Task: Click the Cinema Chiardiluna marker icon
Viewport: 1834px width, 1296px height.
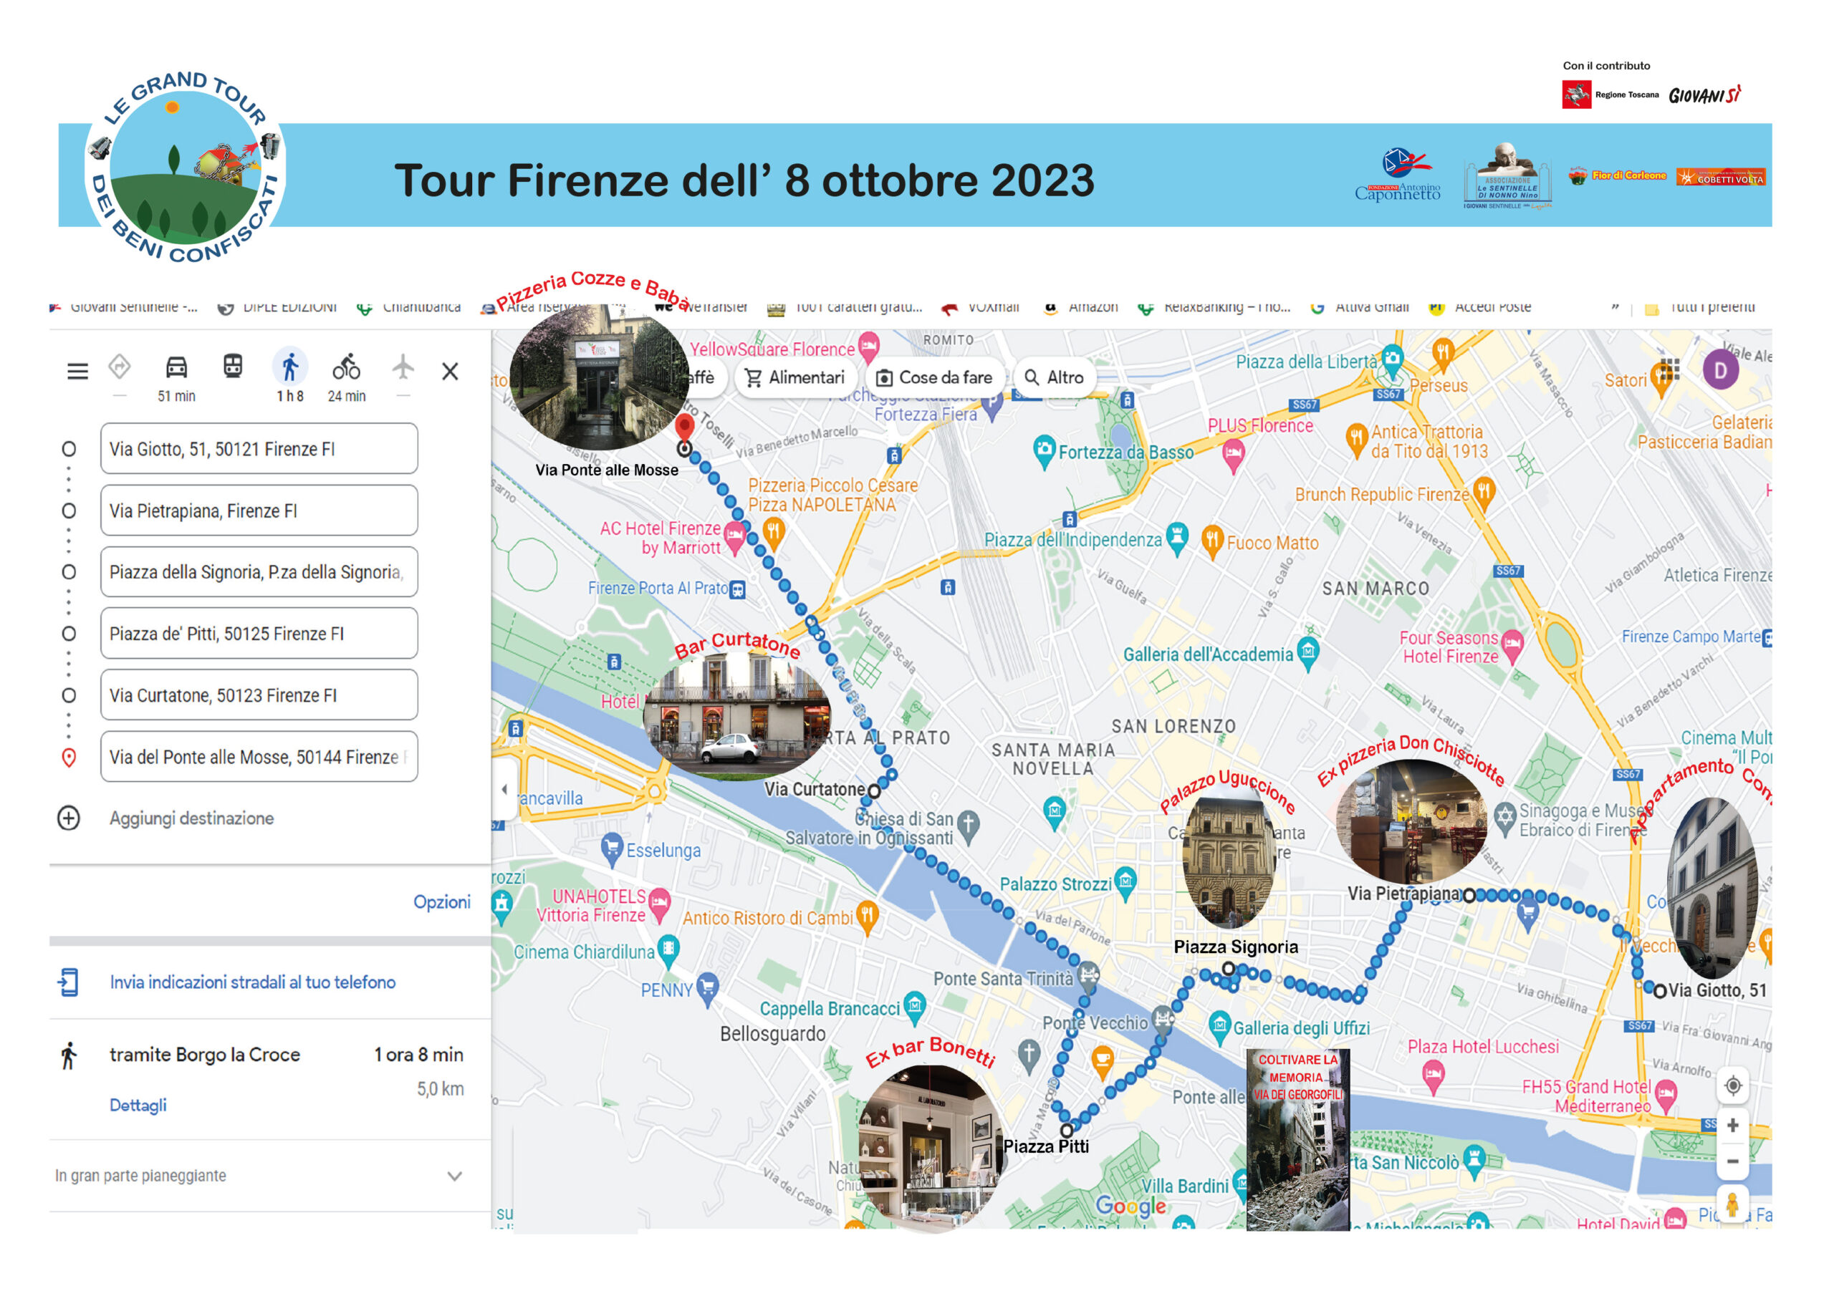Action: click(668, 950)
